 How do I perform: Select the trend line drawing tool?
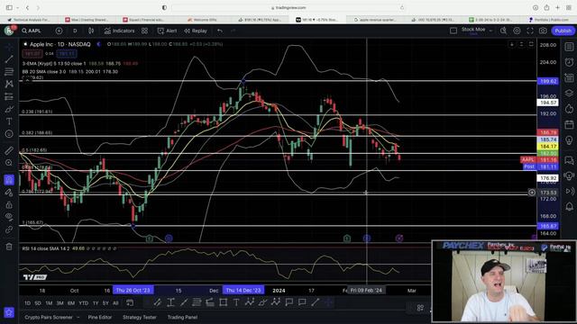(9, 58)
